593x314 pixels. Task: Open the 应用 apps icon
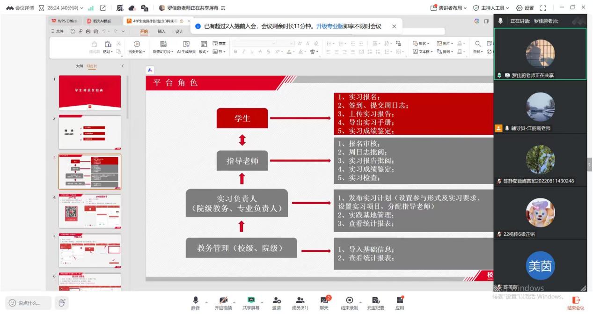click(399, 300)
